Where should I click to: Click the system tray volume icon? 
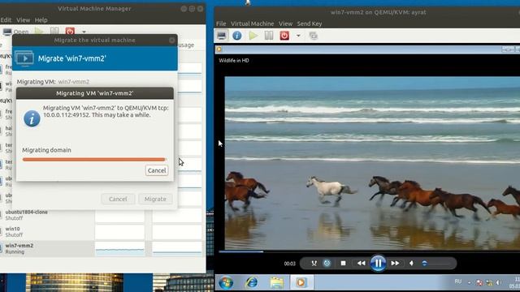(498, 282)
